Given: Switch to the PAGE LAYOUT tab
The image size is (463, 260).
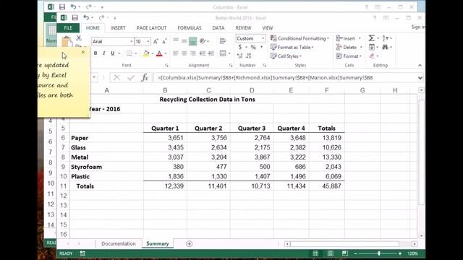Looking at the screenshot, I should point(151,27).
